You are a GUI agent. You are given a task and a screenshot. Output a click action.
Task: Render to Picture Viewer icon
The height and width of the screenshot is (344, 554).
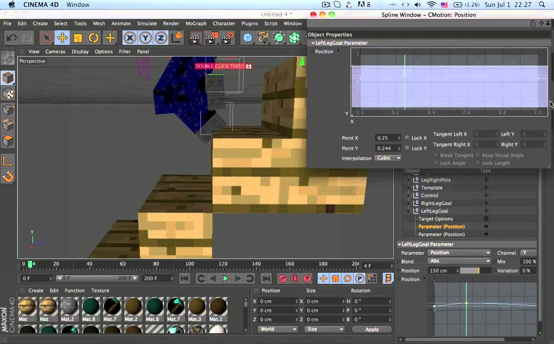pyautogui.click(x=211, y=38)
